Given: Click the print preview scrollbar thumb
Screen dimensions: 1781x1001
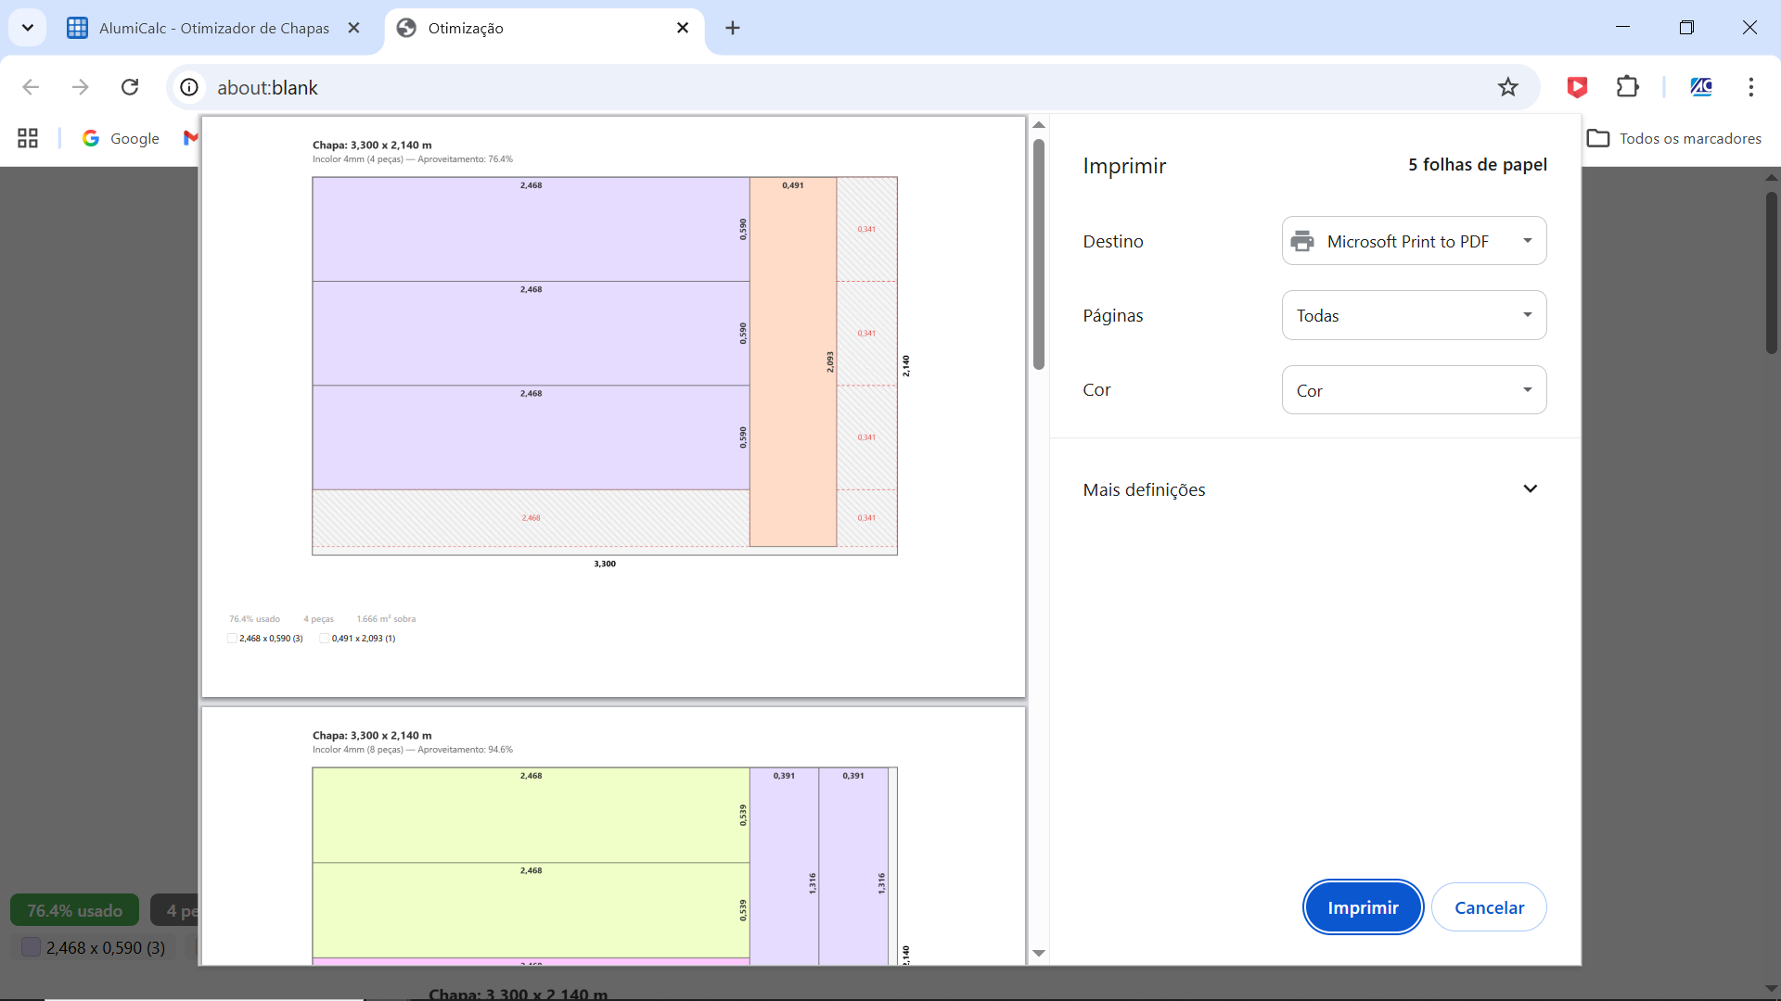Looking at the screenshot, I should [1039, 254].
